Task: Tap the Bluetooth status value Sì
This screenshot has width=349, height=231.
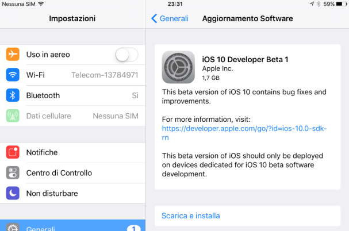Action: 135,95
